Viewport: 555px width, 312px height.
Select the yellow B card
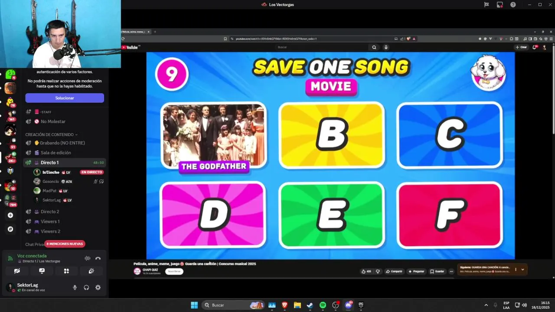click(x=332, y=135)
